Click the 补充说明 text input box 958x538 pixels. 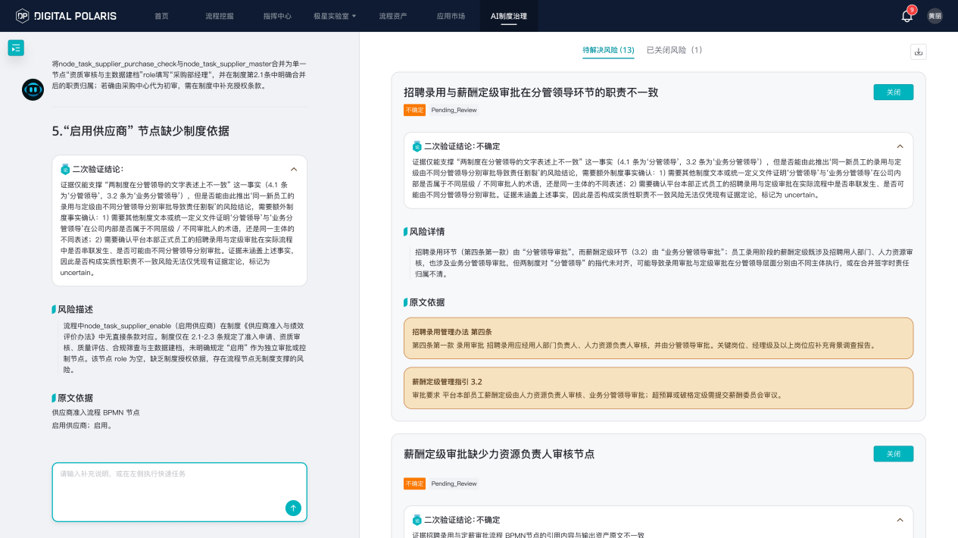(x=179, y=492)
